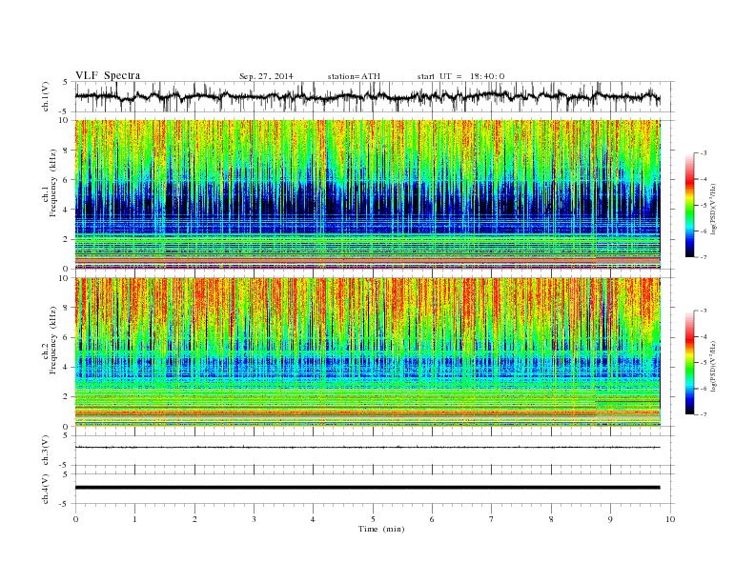Click the ch.1 spectrogram color bar
The image size is (755, 583).
pyautogui.click(x=689, y=206)
